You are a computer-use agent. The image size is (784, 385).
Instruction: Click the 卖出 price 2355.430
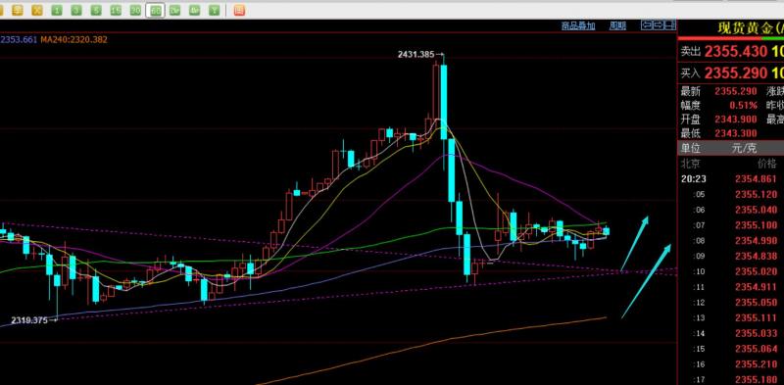click(736, 51)
